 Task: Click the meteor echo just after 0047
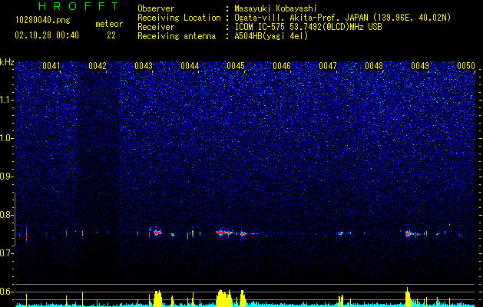pyautogui.click(x=340, y=233)
